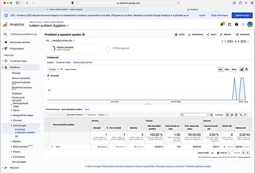Image resolution: width=255 pixels, height=173 pixels.
Task: Click the Safari reload page icon
Action: pos(178,3)
